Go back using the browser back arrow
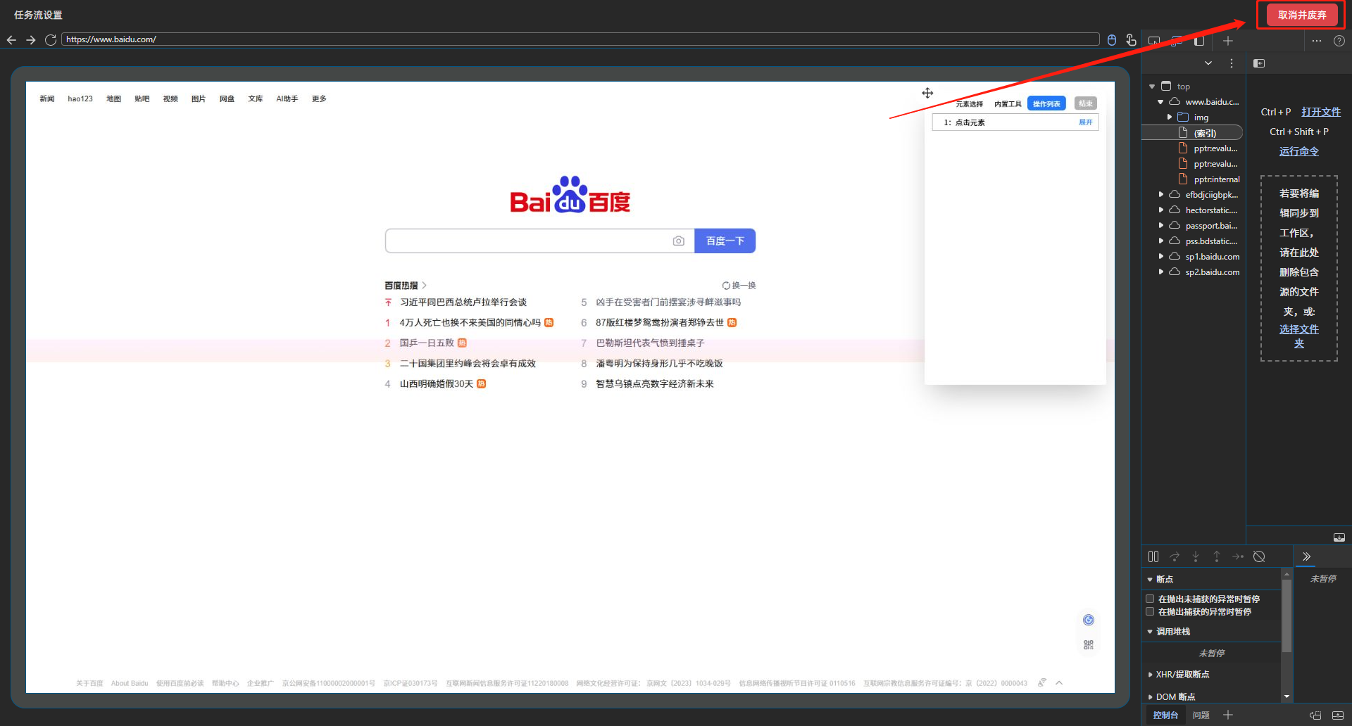1352x726 pixels. (x=11, y=40)
